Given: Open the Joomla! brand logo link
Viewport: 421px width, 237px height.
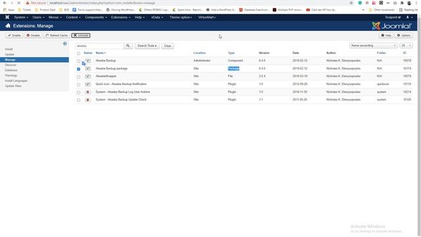Looking at the screenshot, I should [x=392, y=26].
